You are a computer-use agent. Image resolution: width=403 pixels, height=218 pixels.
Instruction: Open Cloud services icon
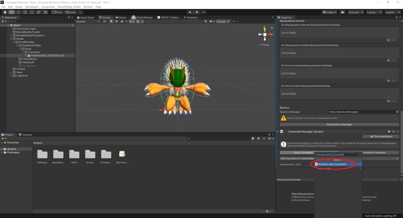click(343, 12)
